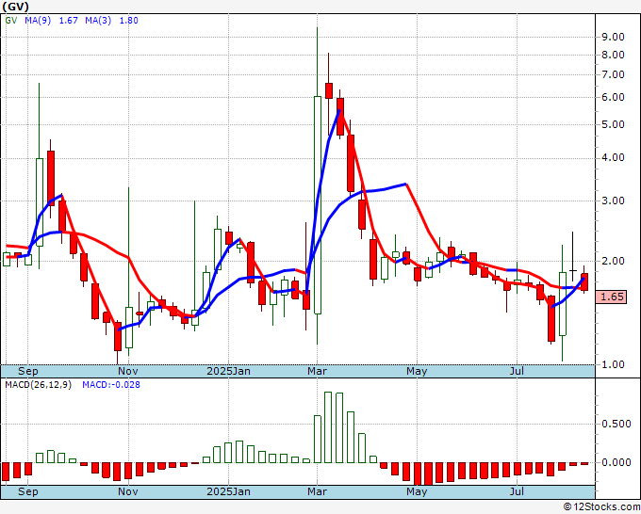Click the 0.000 MACD axis label
Viewport: 641px width, 514px height.
tap(616, 462)
